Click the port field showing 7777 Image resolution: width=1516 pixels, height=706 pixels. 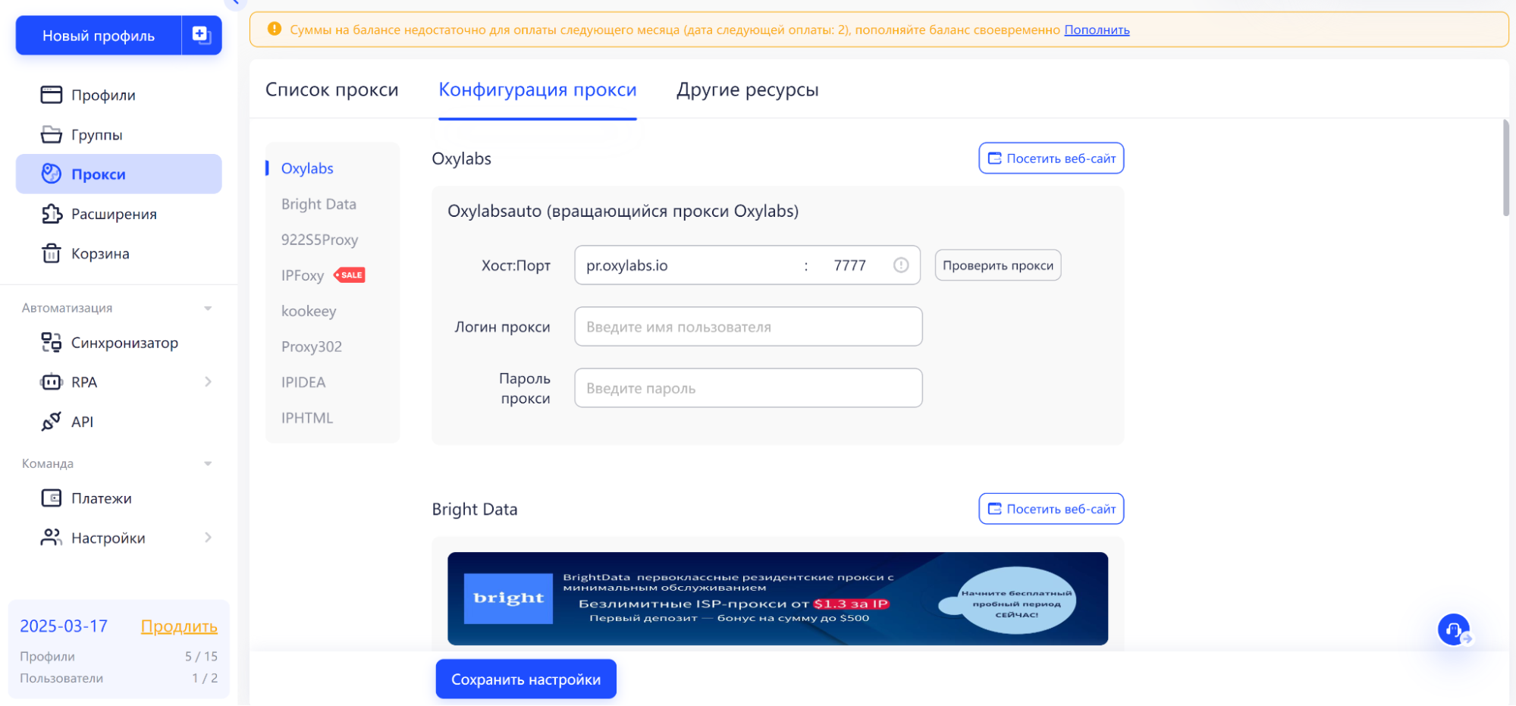pyautogui.click(x=850, y=265)
